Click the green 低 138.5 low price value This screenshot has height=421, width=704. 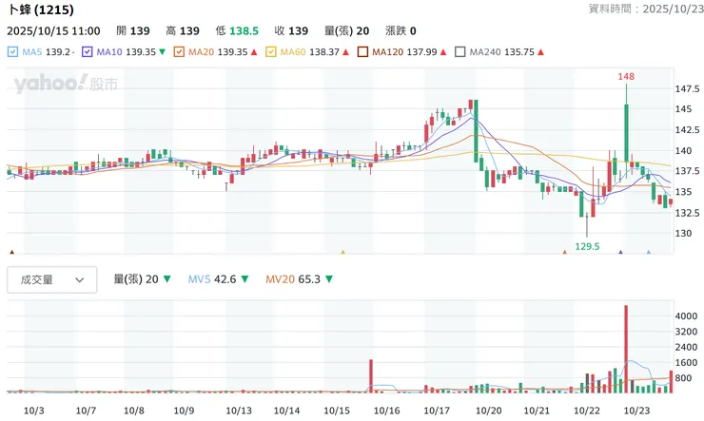(237, 31)
